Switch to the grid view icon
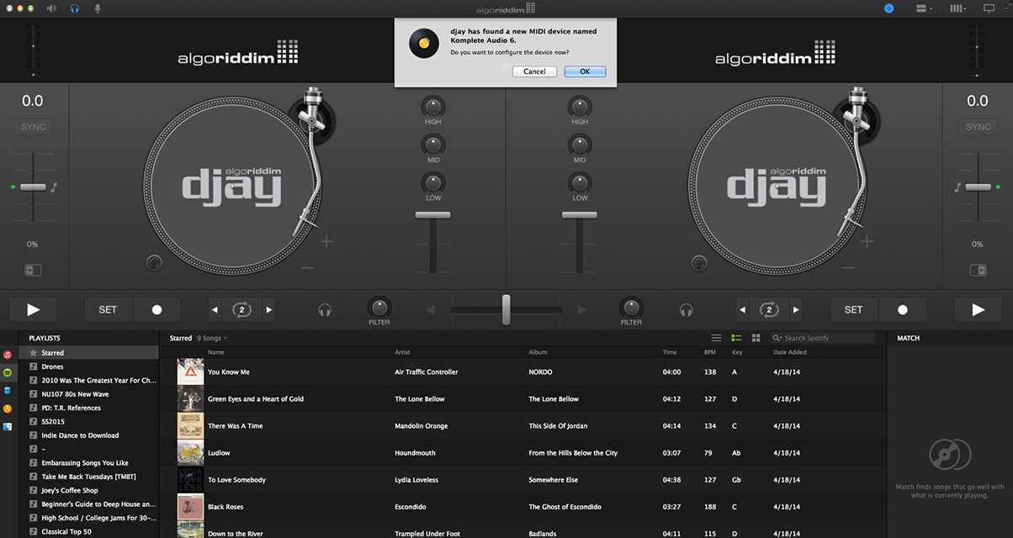The width and height of the screenshot is (1013, 538). tap(756, 338)
